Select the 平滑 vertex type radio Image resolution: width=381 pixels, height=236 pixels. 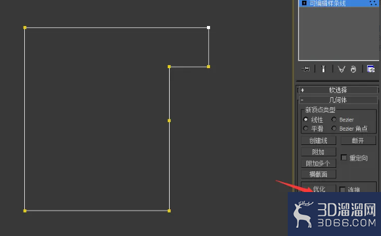(306, 128)
